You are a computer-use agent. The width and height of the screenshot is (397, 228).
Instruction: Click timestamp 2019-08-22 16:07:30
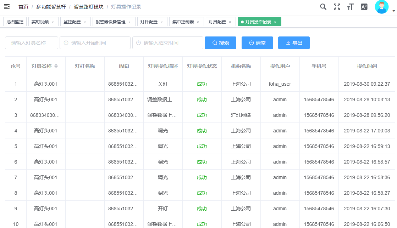[367, 209]
